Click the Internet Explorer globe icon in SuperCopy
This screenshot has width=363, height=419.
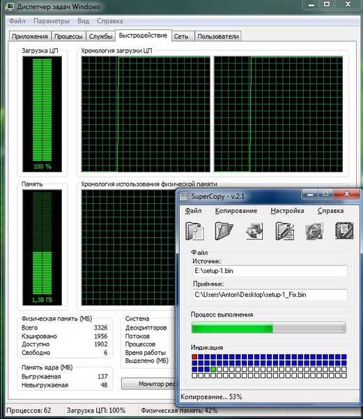314,231
